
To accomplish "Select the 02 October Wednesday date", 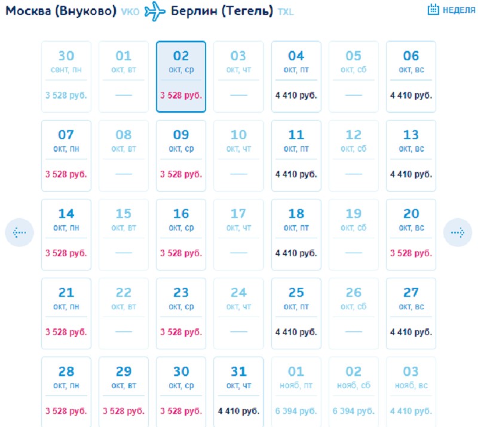I will 181,76.
